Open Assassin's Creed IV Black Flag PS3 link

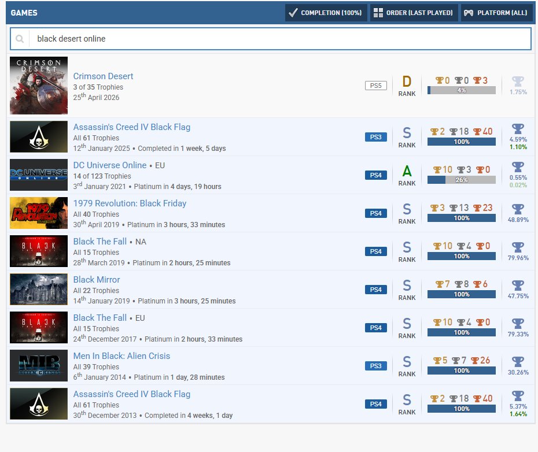[132, 127]
